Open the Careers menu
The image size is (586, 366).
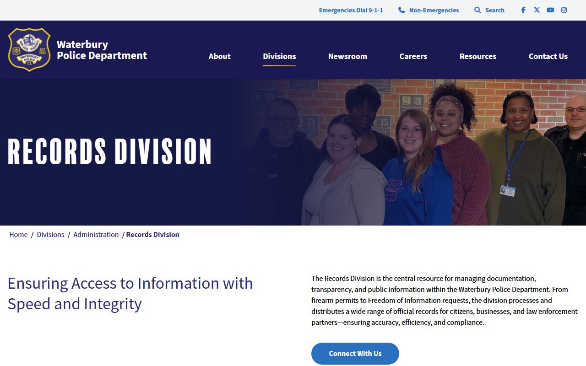pyautogui.click(x=413, y=56)
